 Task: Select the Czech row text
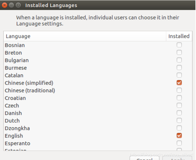click(x=12, y=106)
